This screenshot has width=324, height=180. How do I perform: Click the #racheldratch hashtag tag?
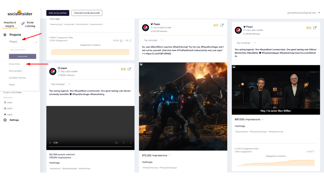point(82,24)
